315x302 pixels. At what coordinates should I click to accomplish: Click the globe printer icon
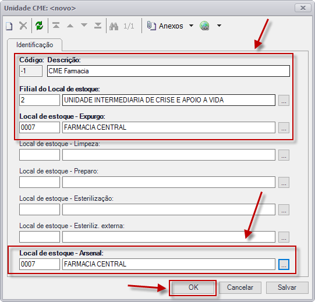click(x=204, y=26)
